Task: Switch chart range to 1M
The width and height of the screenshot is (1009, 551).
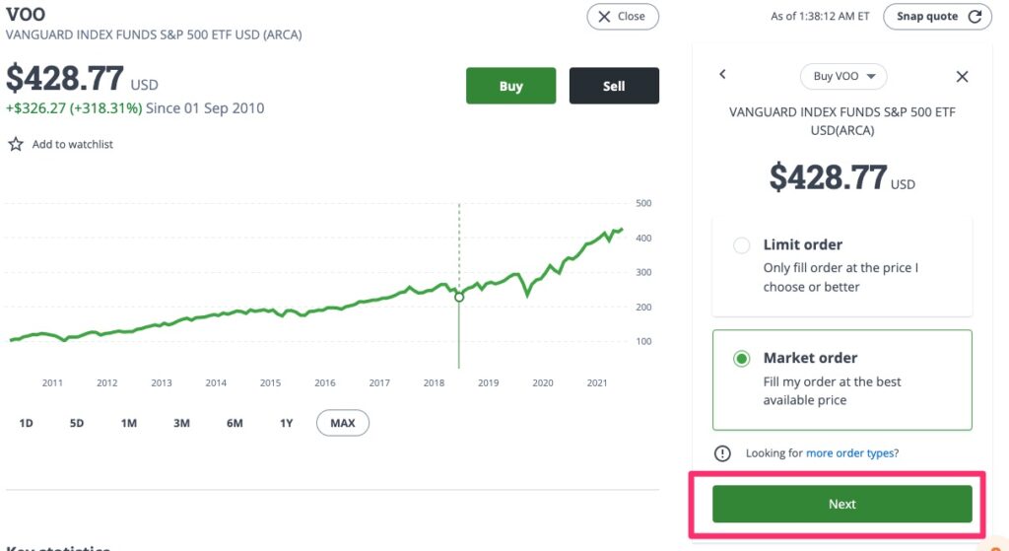Action: click(x=129, y=423)
